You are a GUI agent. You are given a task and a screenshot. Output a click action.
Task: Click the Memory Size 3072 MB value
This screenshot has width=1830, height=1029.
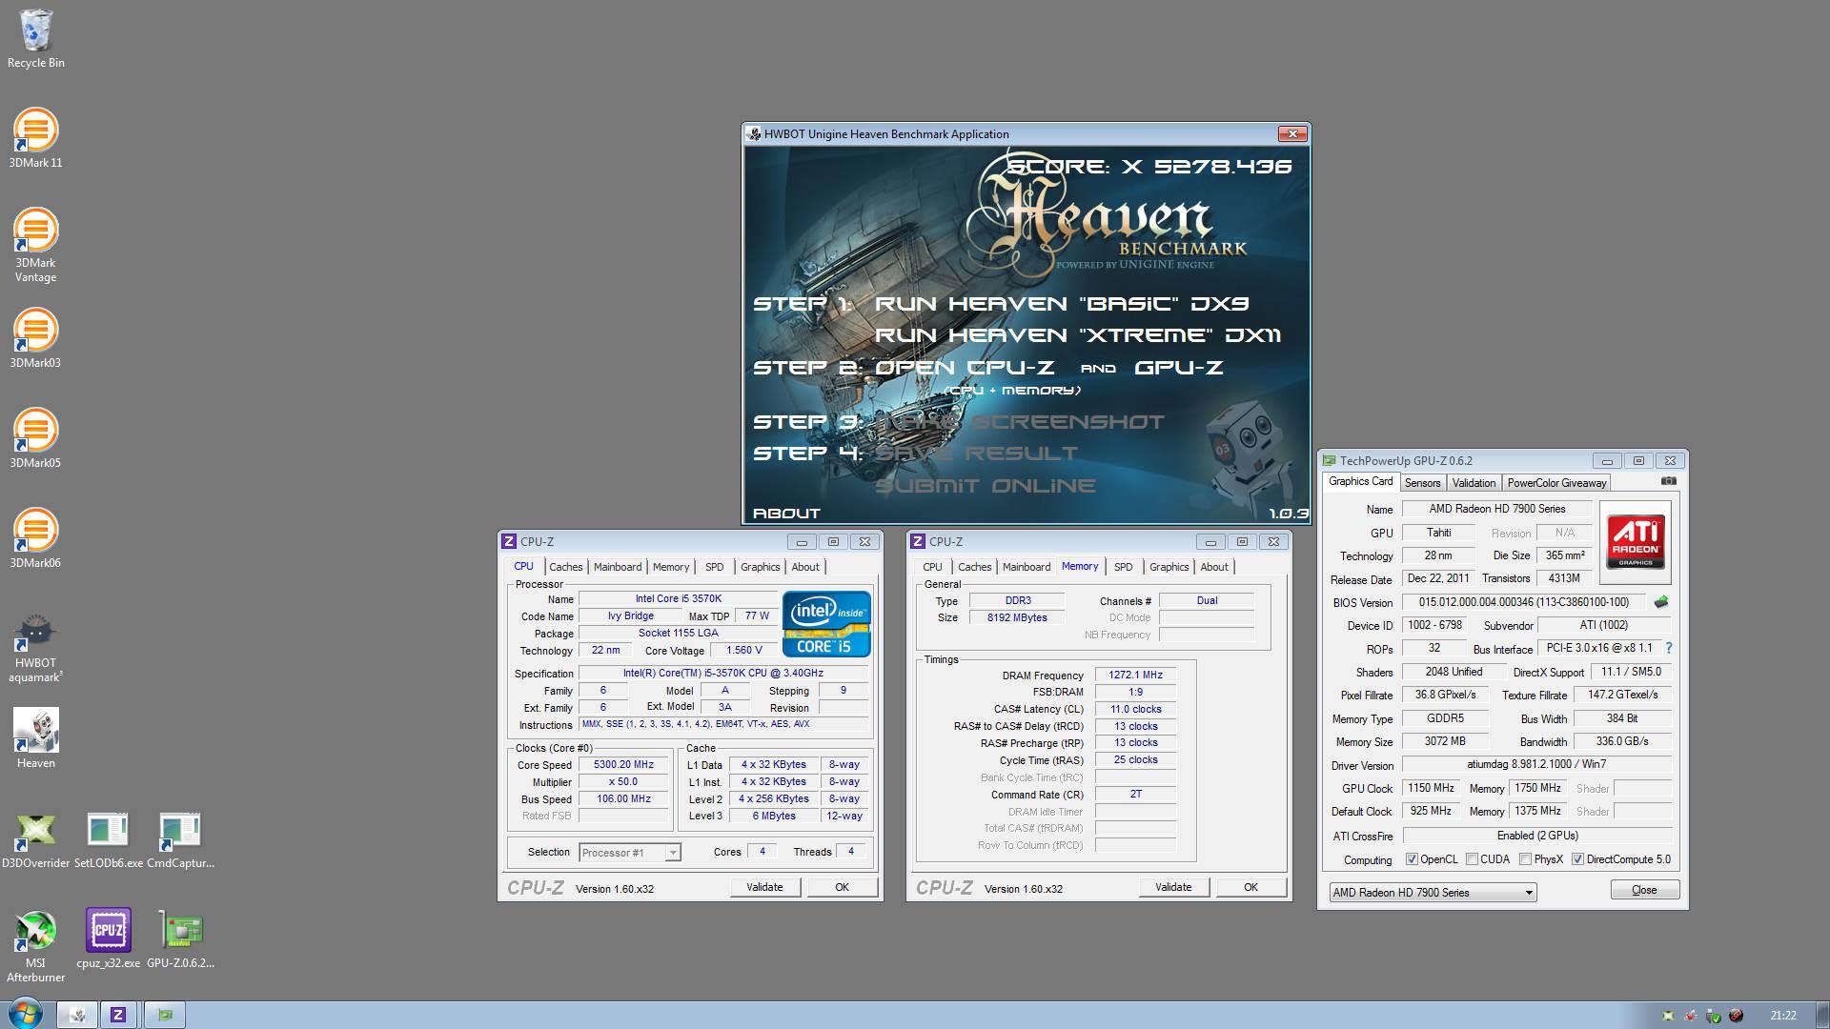[x=1445, y=742]
